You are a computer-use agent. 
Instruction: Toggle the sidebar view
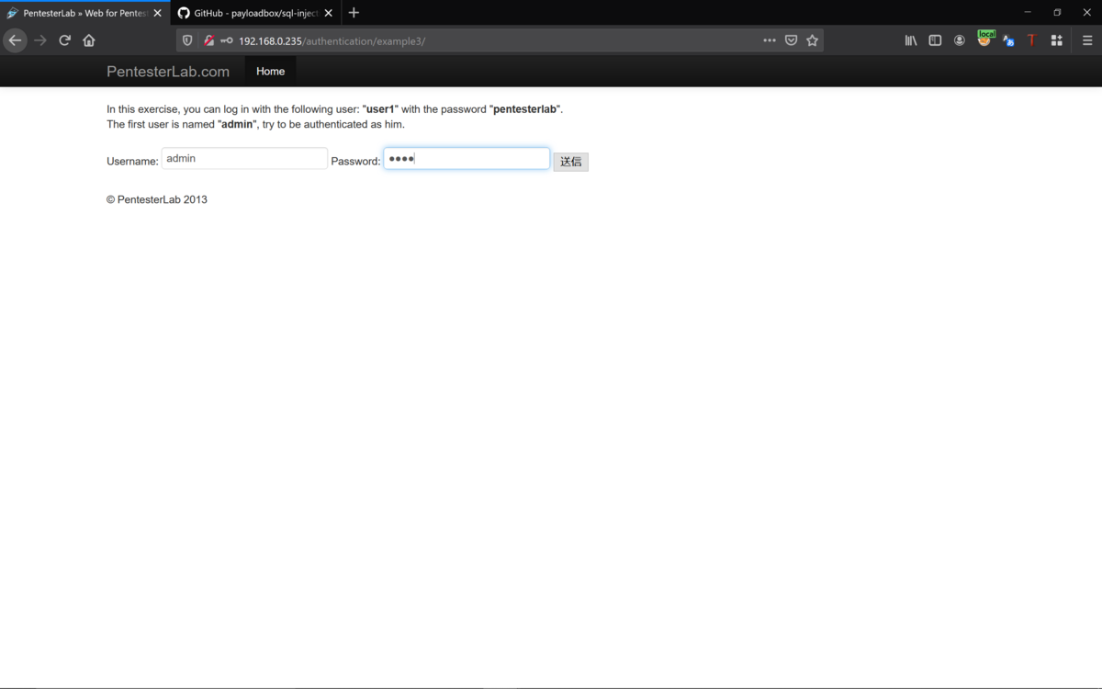[x=935, y=40]
